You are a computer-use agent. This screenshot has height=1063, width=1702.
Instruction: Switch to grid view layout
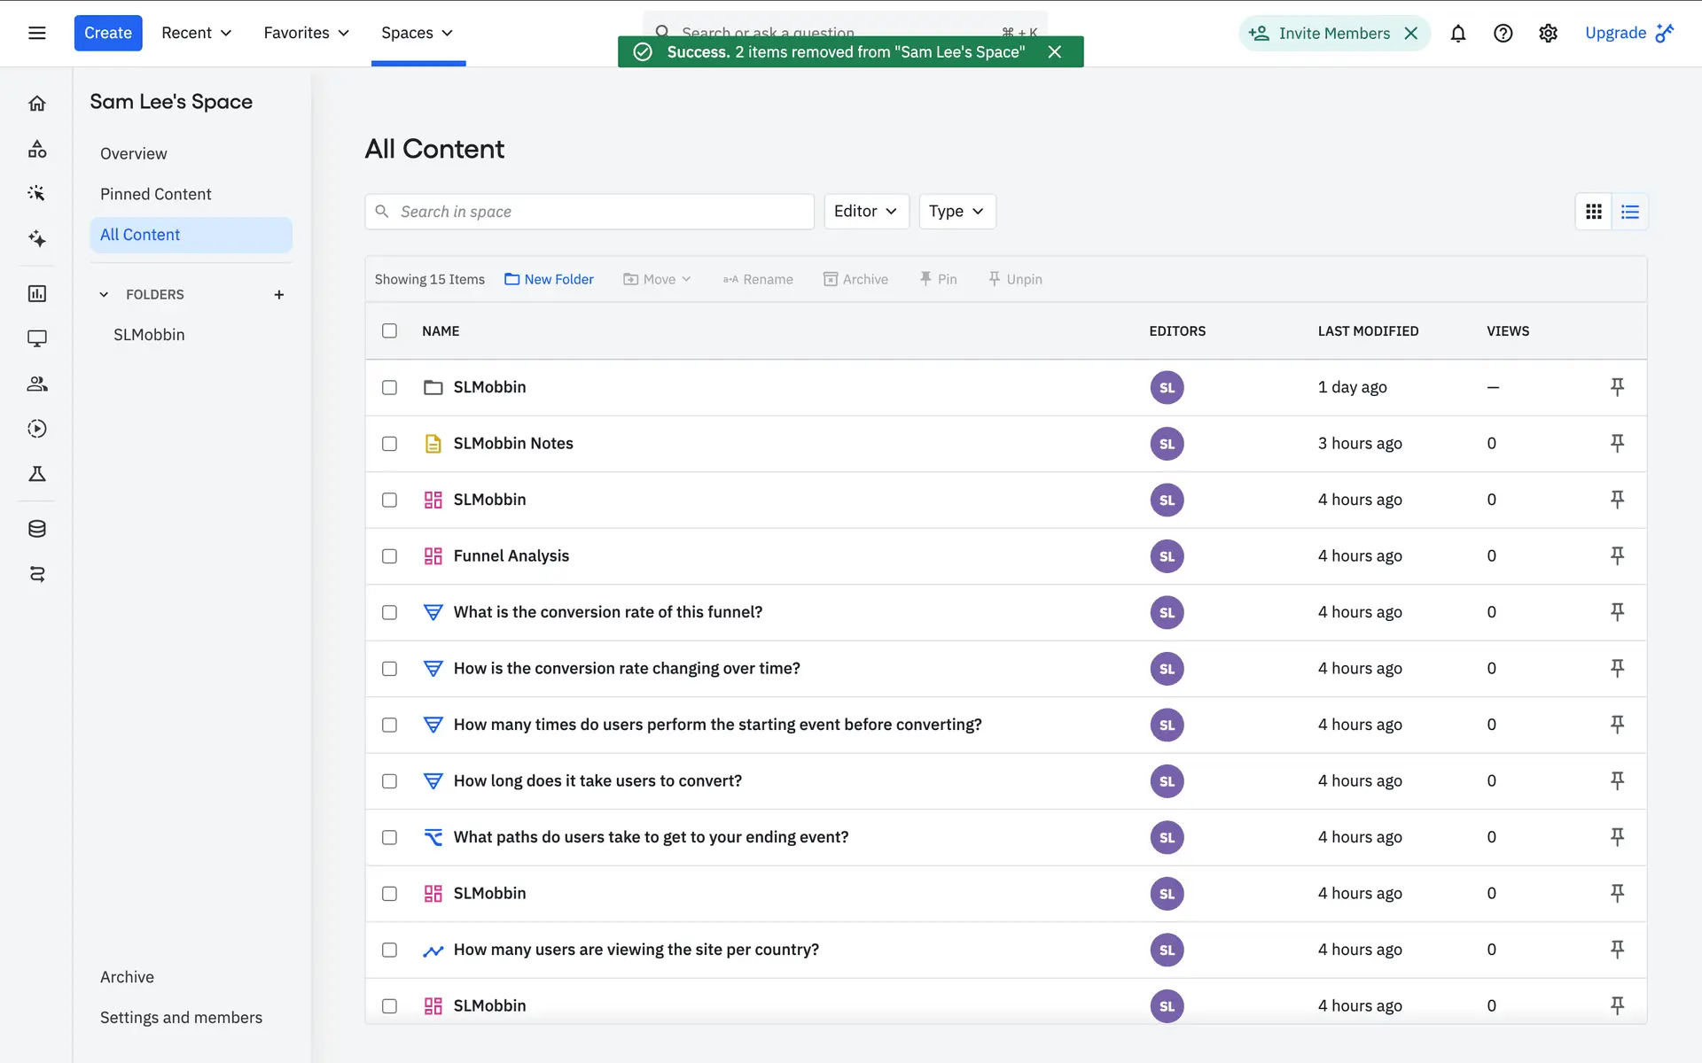coord(1593,212)
